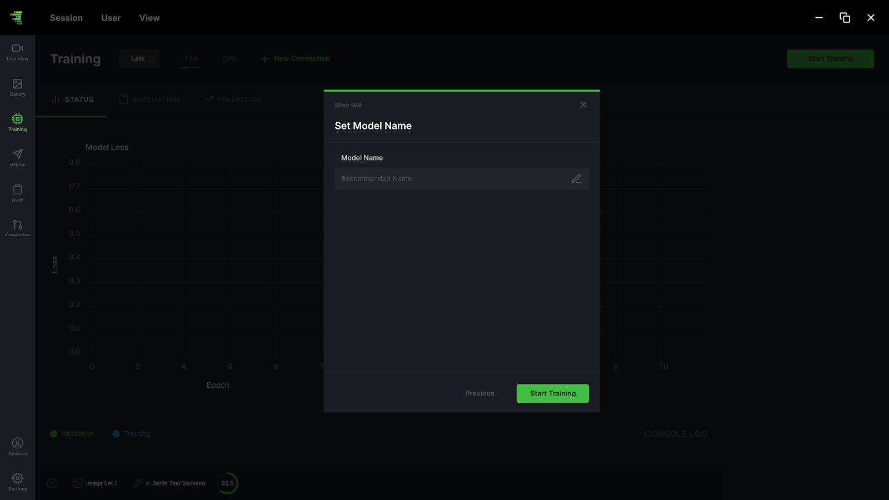Viewport: 889px width, 500px height.
Task: Switch to the EVALUATION tab
Action: click(149, 99)
